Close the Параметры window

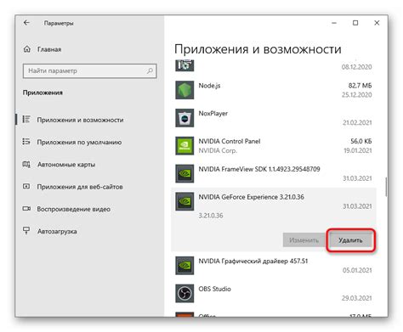tap(377, 23)
